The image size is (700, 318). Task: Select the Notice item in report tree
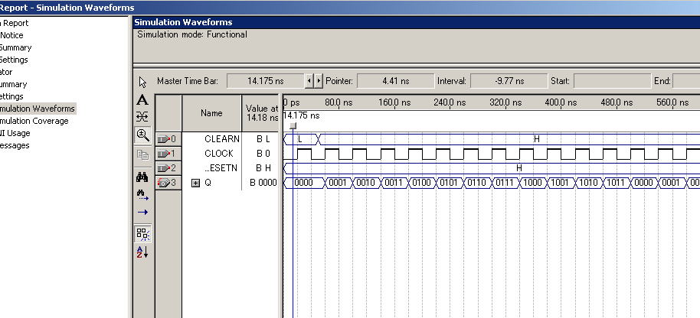coord(11,35)
